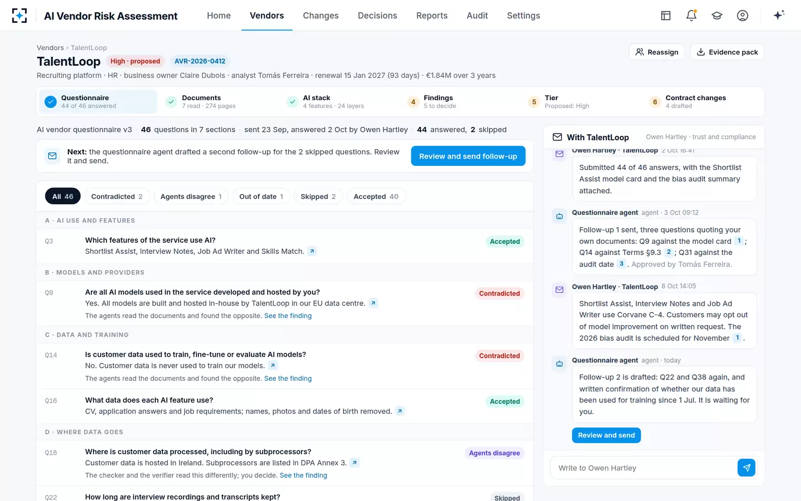This screenshot has width=801, height=501.
Task: Open notifications bell
Action: 691,16
